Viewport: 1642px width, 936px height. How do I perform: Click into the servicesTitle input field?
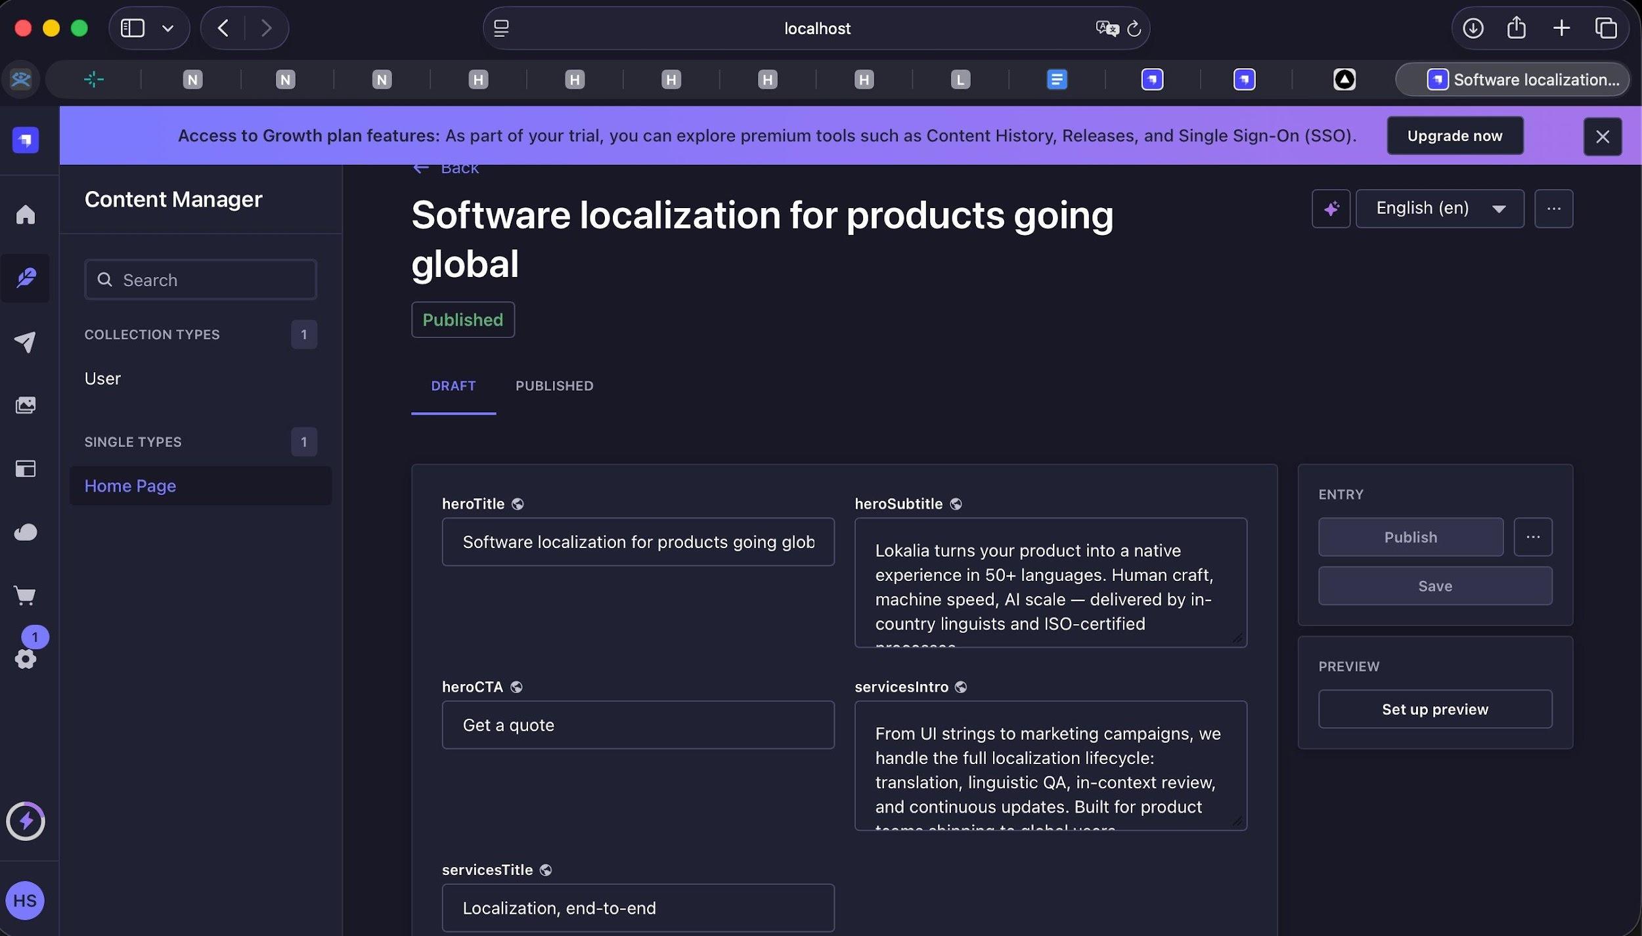click(x=638, y=908)
